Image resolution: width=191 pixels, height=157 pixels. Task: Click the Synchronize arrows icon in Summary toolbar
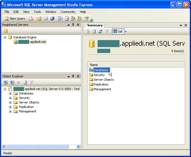[x=100, y=32]
